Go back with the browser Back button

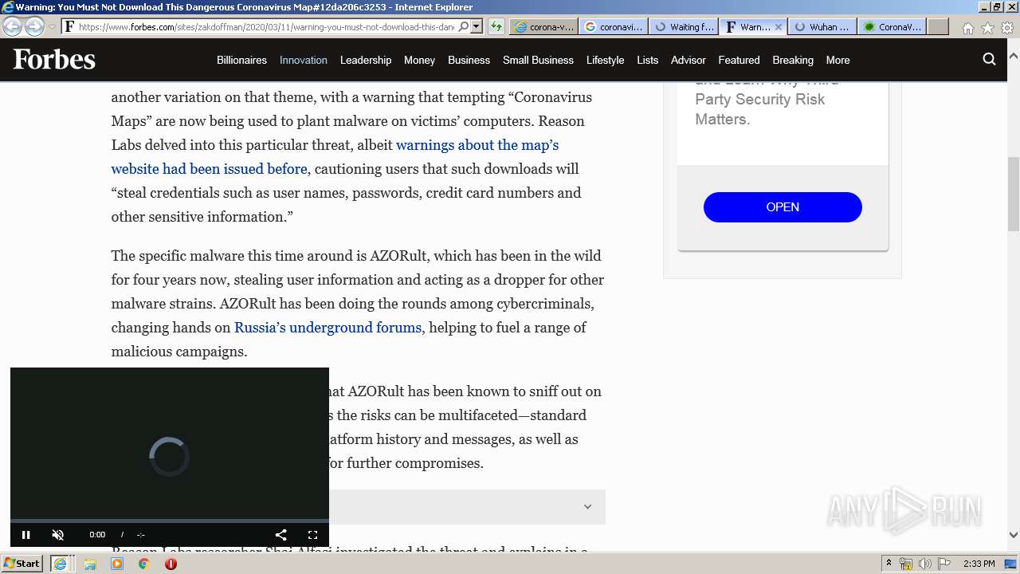click(12, 26)
